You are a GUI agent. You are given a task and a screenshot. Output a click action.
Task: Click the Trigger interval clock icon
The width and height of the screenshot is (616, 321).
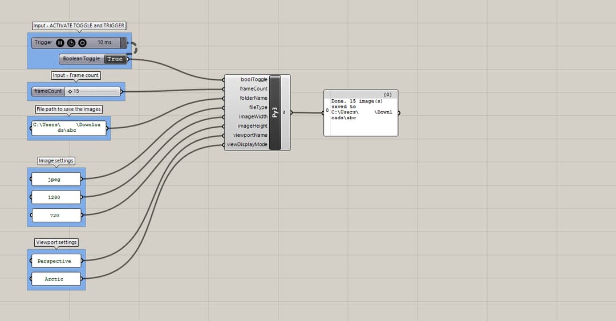tap(71, 42)
